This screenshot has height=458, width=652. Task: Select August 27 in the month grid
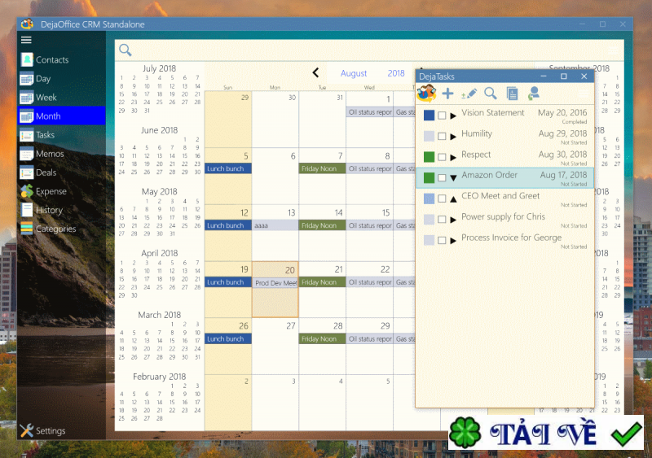coord(275,347)
